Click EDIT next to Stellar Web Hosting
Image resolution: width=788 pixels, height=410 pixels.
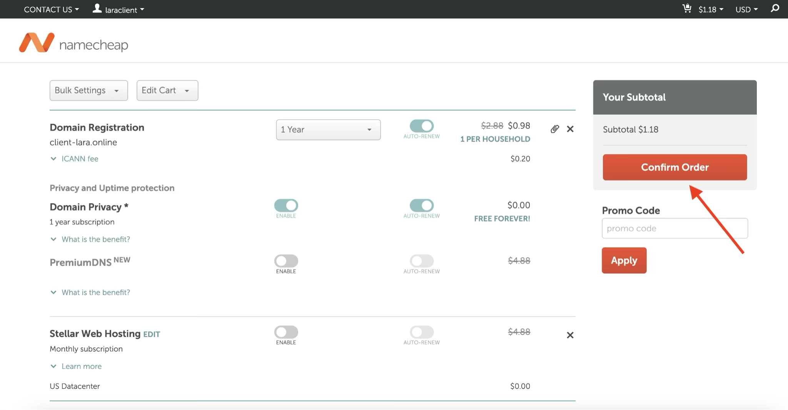pos(152,334)
